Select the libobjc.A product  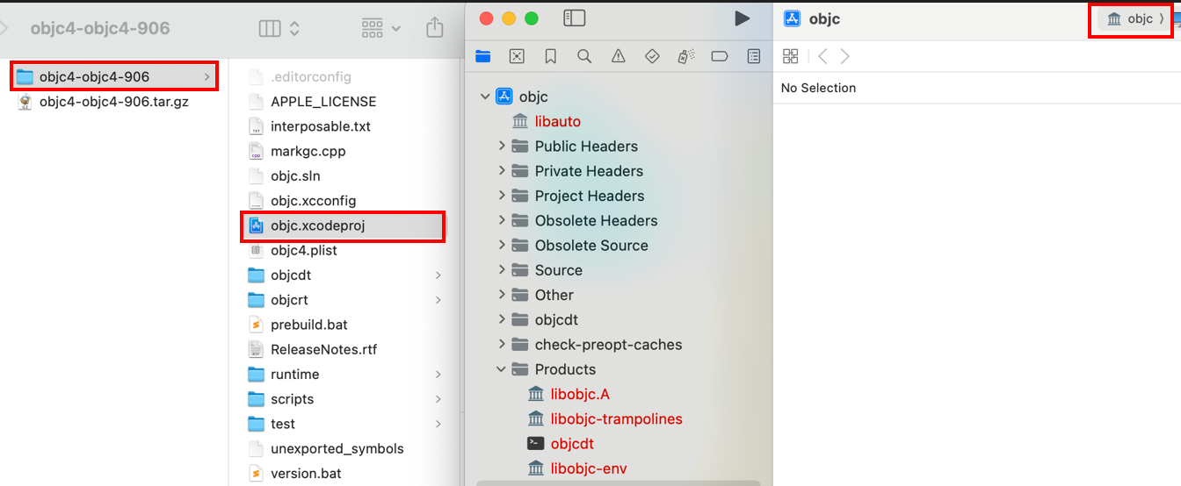[580, 394]
